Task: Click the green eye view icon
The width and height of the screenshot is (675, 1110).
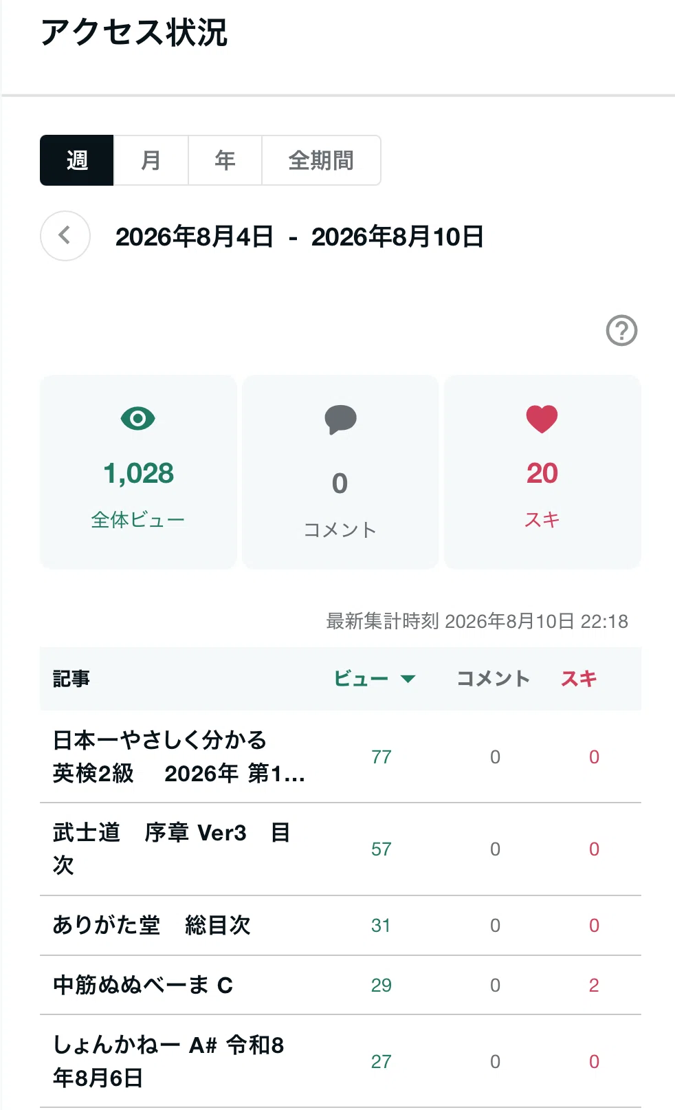Action: click(138, 418)
